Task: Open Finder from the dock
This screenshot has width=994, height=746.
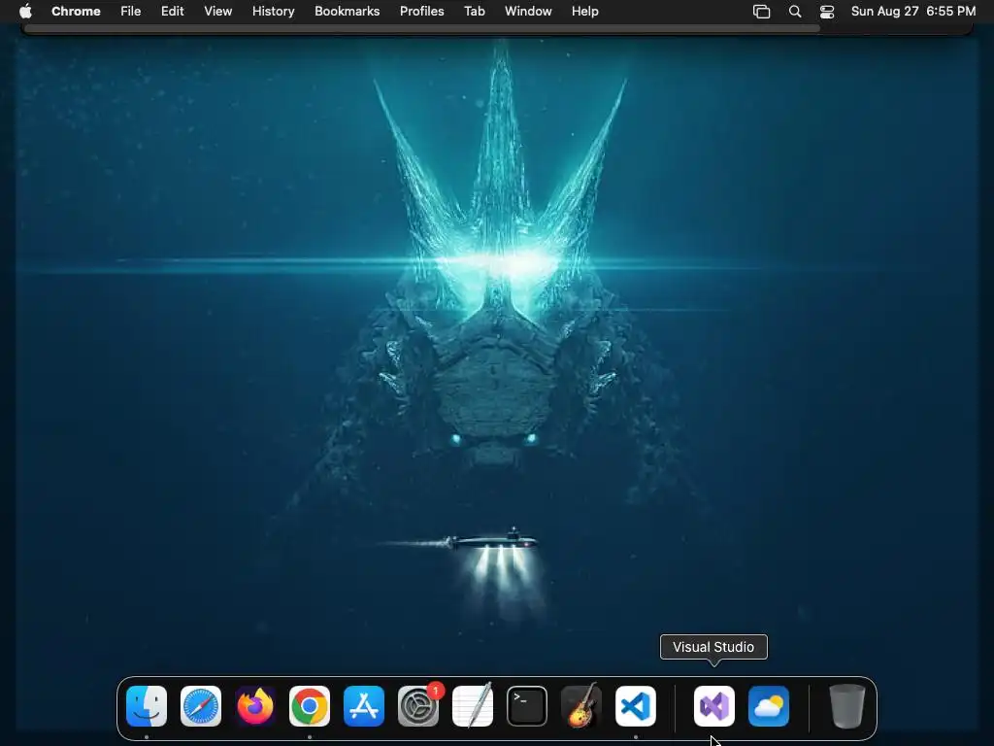Action: tap(147, 706)
